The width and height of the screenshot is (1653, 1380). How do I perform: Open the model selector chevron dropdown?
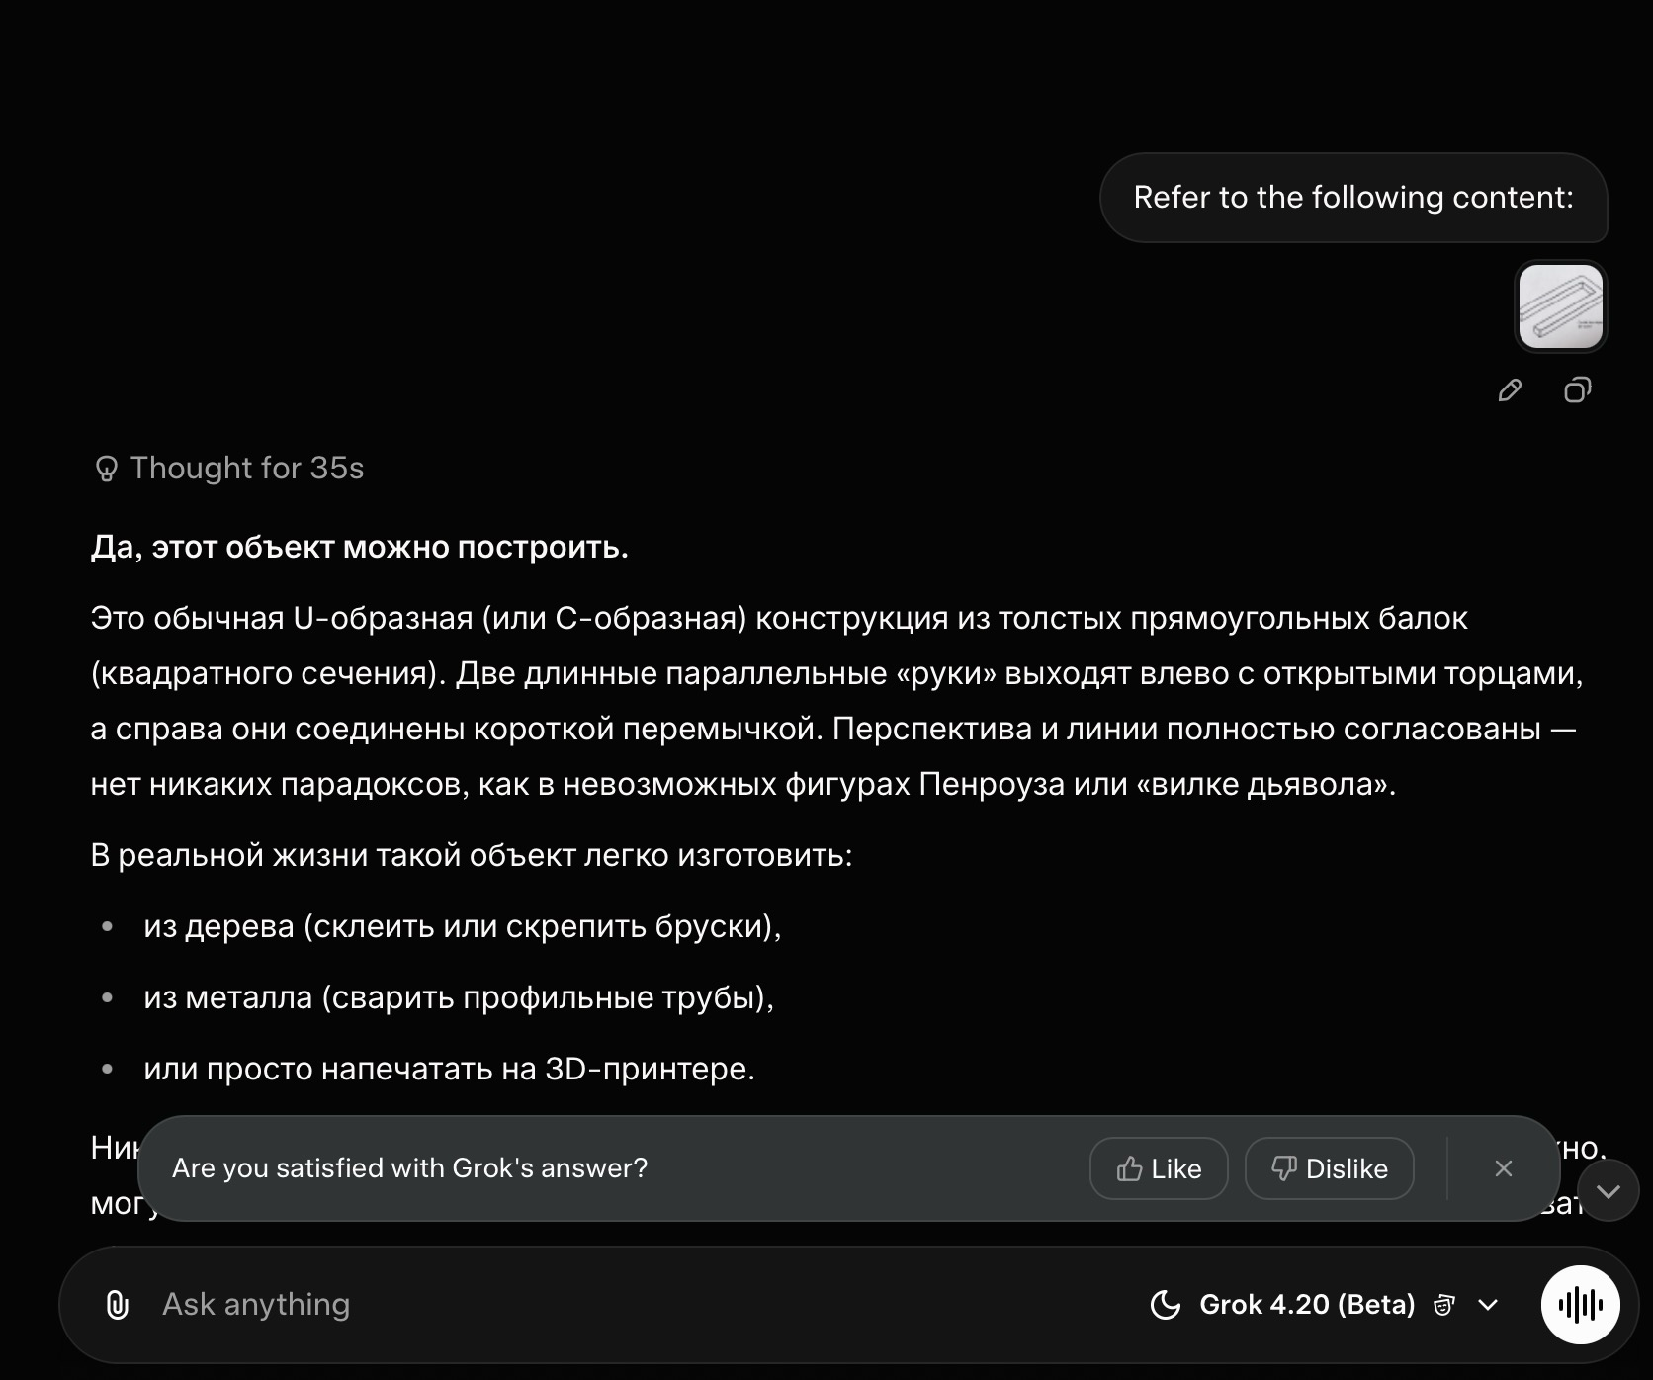[1488, 1305]
